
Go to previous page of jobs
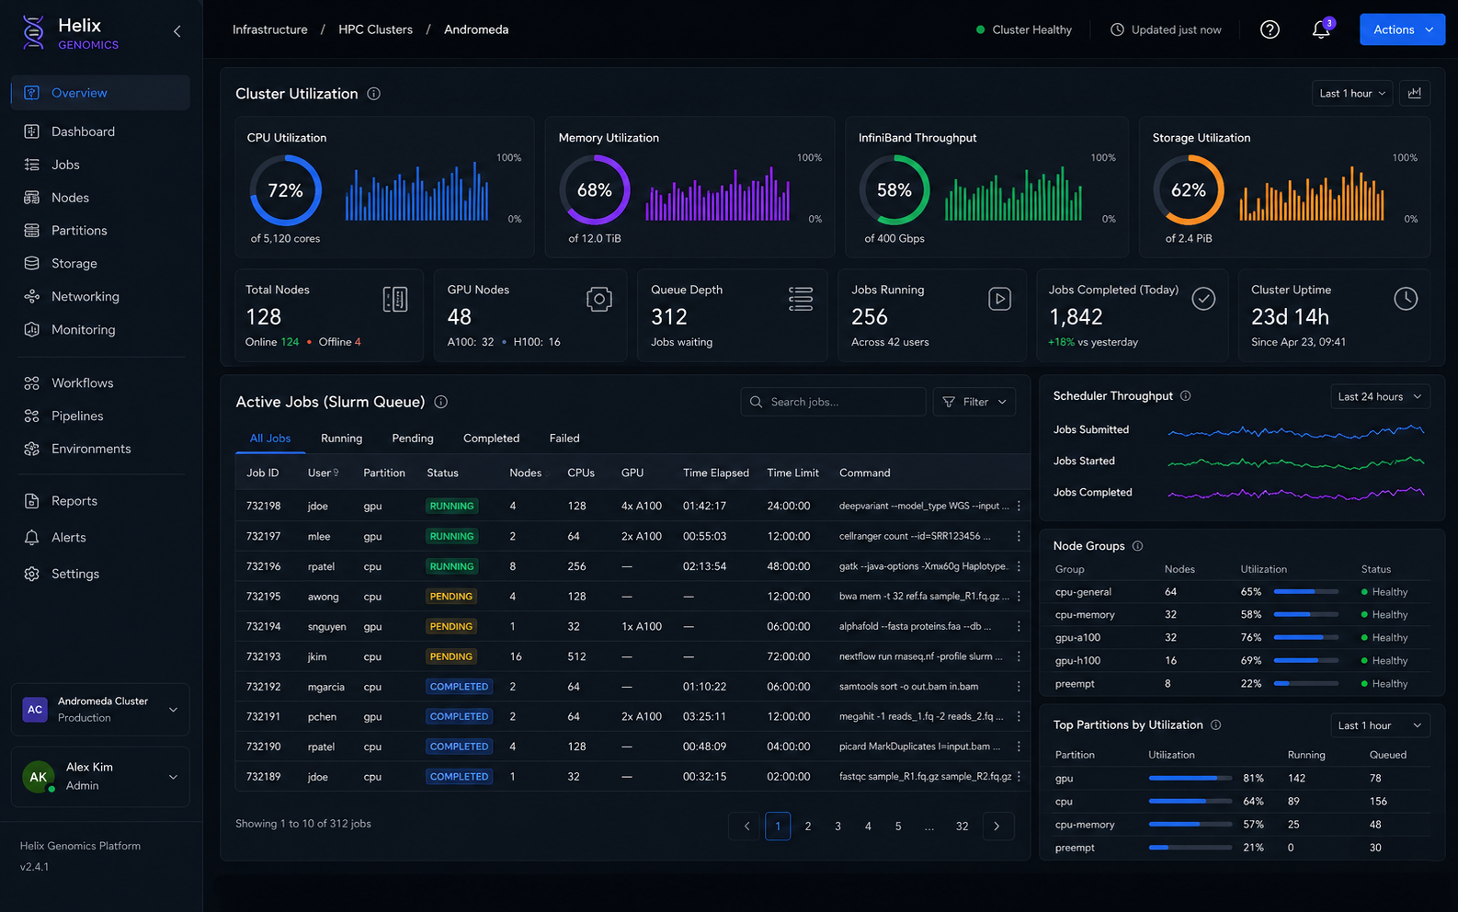(x=746, y=826)
